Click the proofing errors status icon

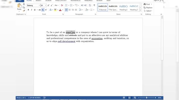click(x=44, y=97)
